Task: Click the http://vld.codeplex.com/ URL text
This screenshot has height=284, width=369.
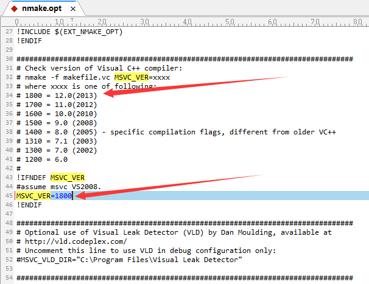Action: coord(76,241)
